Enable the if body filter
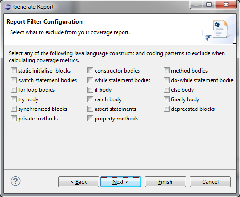Viewport: 240px width, 197px height. 90,90
